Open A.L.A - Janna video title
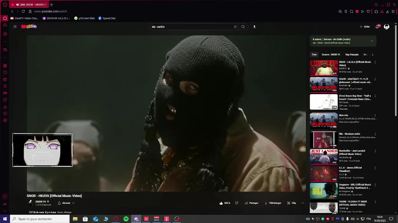The image size is (398, 223). click(x=350, y=169)
